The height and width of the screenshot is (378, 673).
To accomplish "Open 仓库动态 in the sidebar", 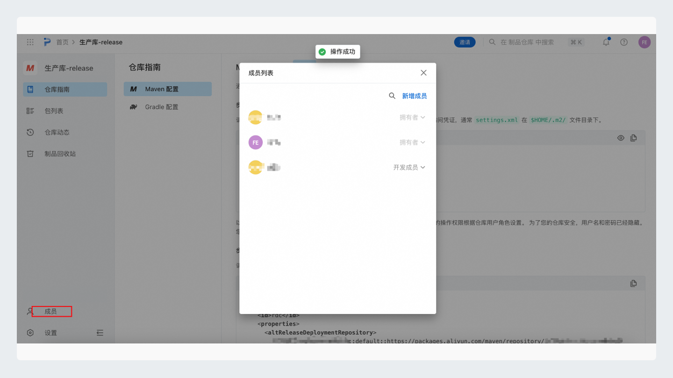I will [65, 133].
